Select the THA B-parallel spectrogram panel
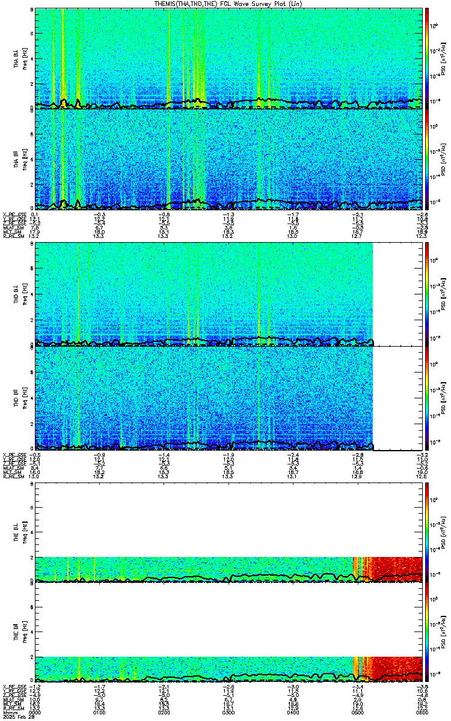The width and height of the screenshot is (451, 721). (x=229, y=159)
